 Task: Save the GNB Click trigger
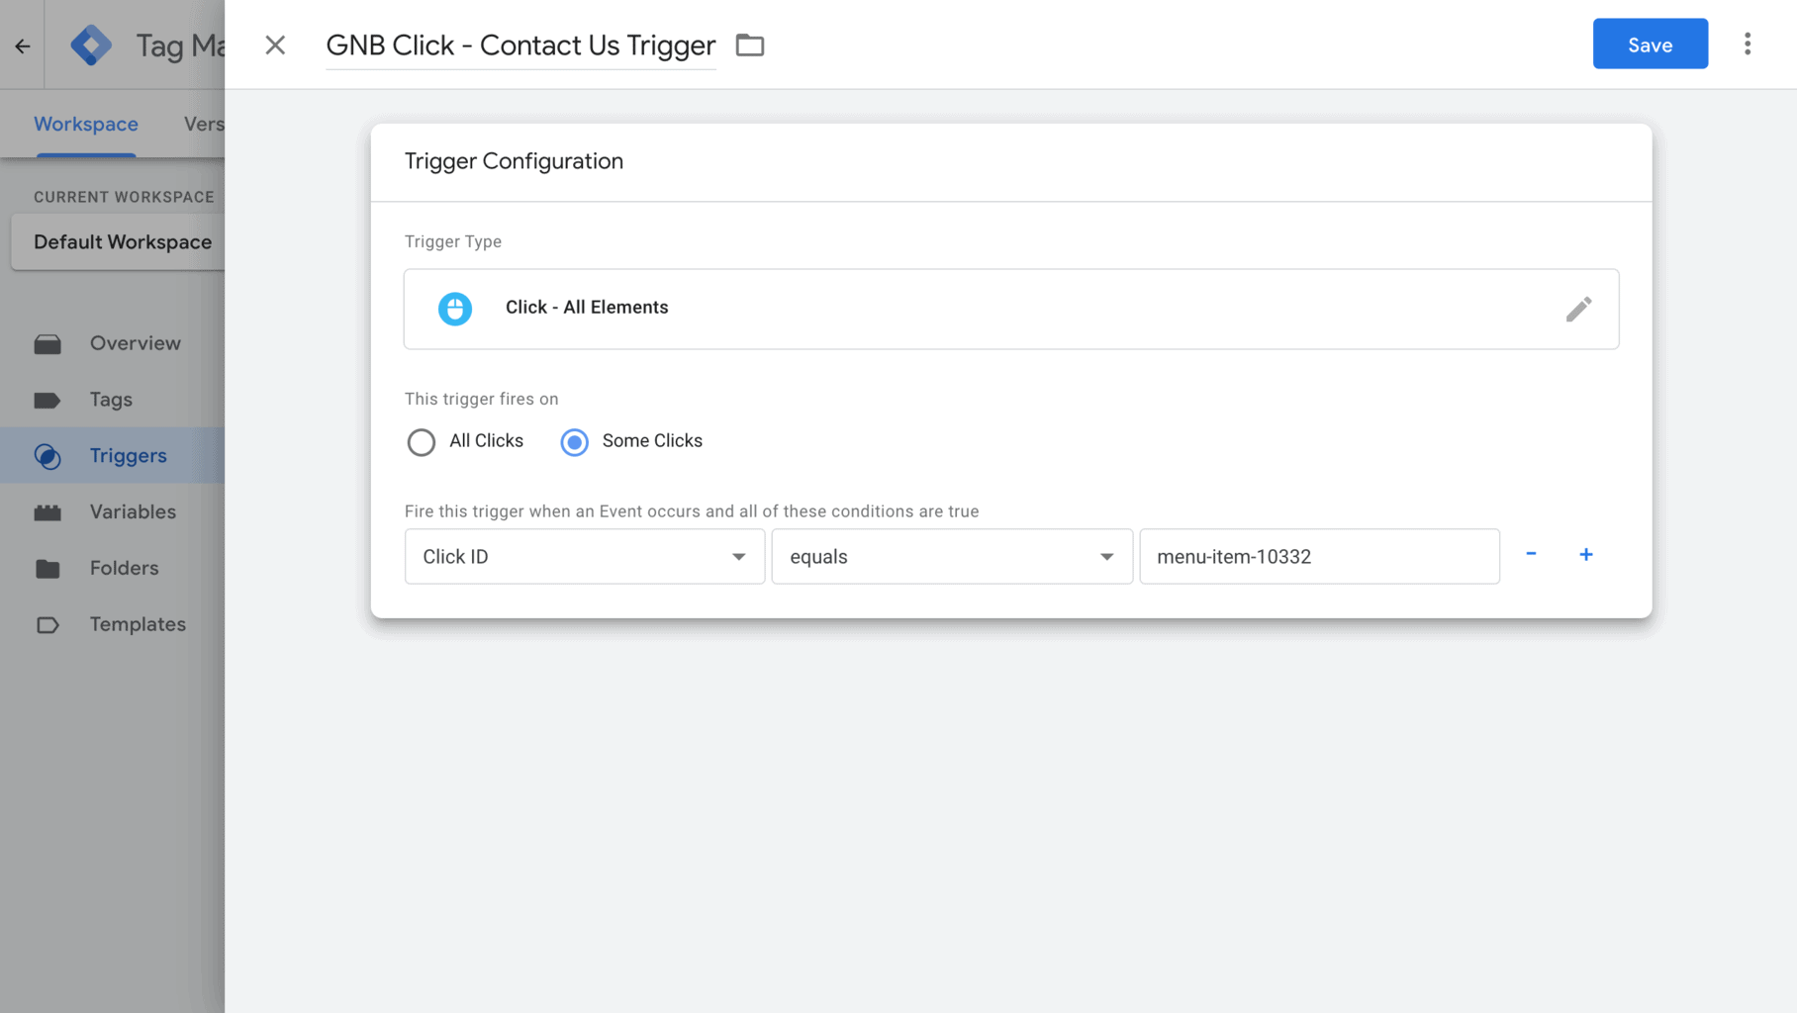[1650, 44]
